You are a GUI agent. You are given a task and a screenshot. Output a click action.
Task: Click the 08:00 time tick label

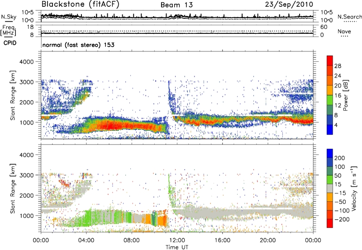pyautogui.click(x=132, y=241)
